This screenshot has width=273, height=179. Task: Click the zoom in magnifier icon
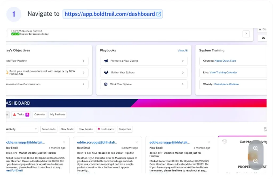(x=256, y=149)
